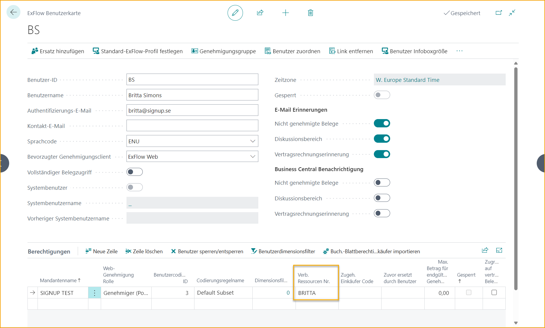Toggle Business Central Vertragsrechnungserinnerung
The image size is (545, 328).
point(382,213)
